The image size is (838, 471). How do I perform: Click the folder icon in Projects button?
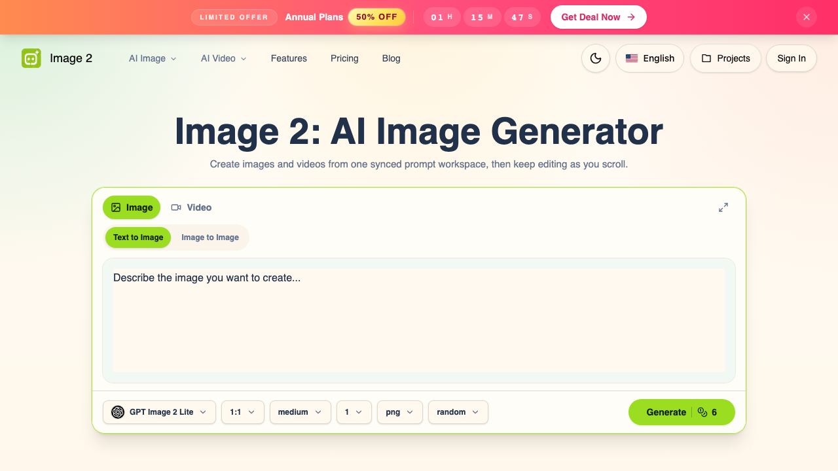[x=706, y=58]
